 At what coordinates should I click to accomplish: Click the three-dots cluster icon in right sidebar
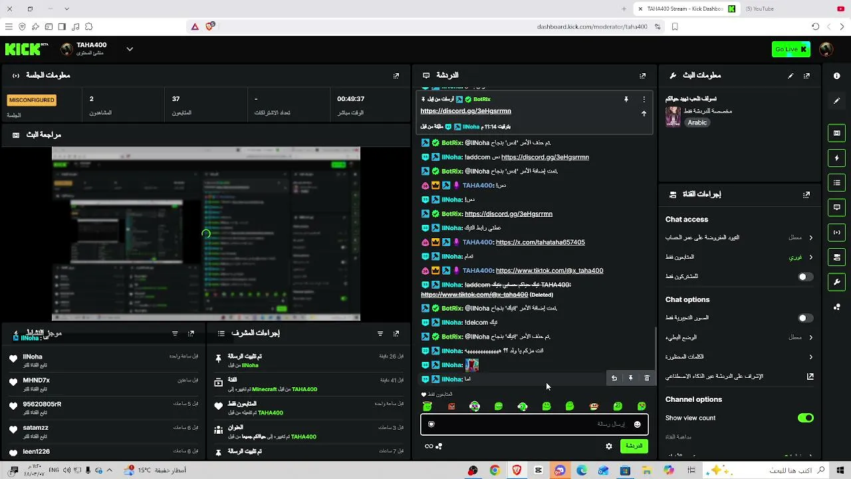836,307
